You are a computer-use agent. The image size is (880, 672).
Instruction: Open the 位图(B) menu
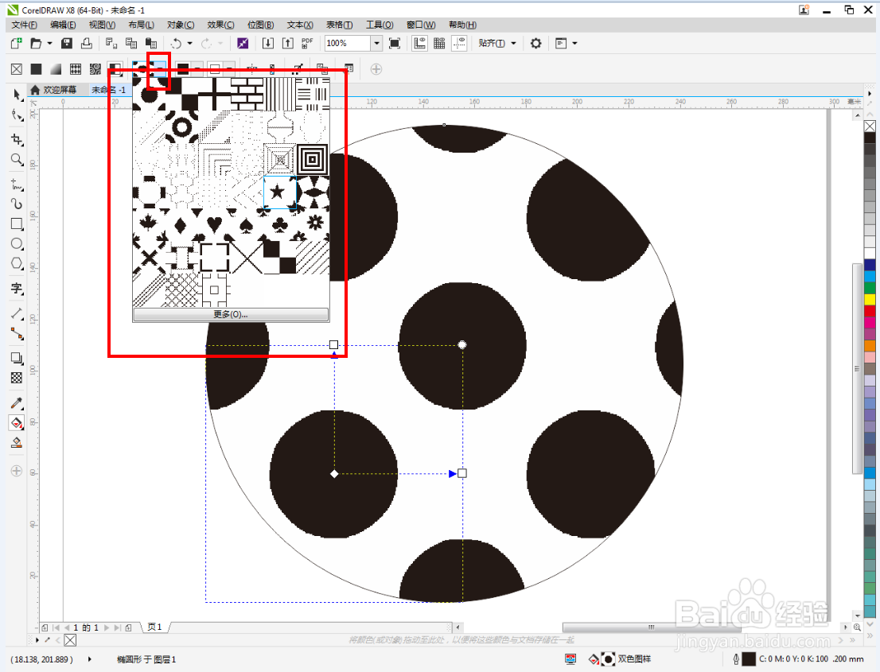[x=260, y=25]
